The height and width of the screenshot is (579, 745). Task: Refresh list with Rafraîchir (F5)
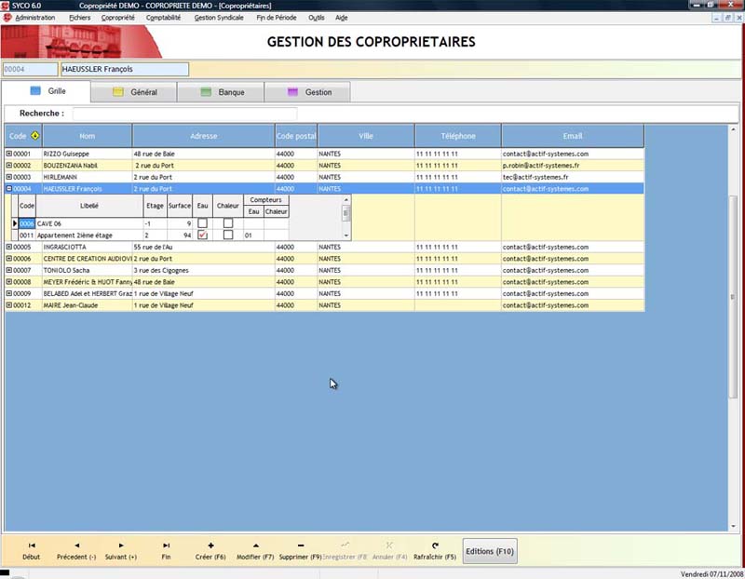435,550
